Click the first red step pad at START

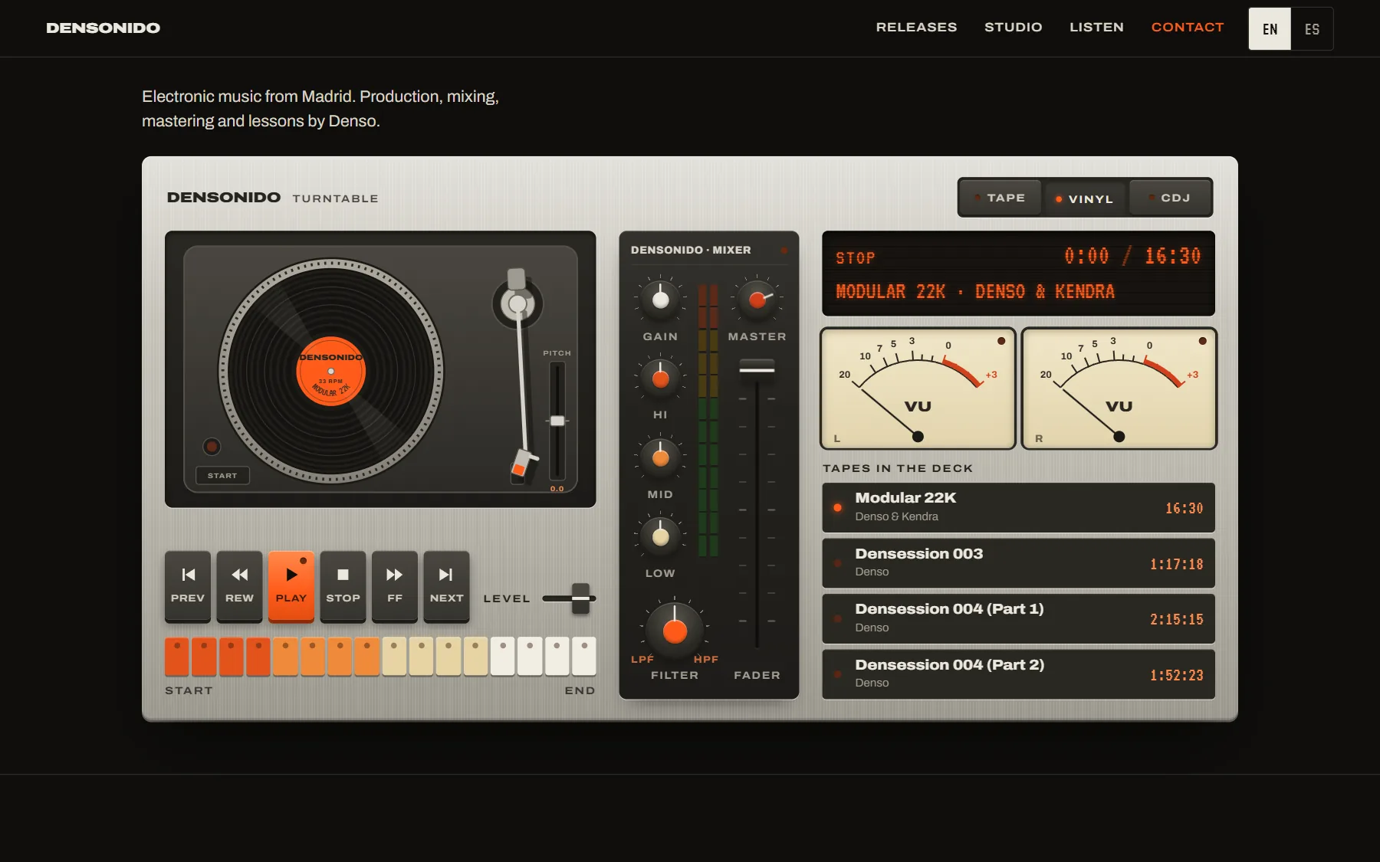pos(177,657)
